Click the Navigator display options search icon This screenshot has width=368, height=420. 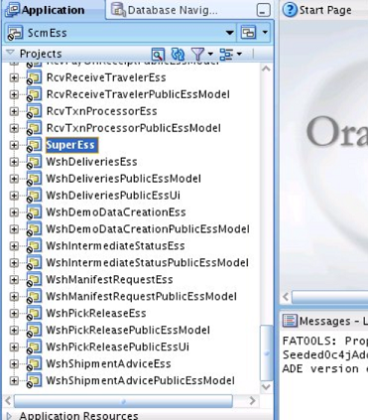pos(158,54)
